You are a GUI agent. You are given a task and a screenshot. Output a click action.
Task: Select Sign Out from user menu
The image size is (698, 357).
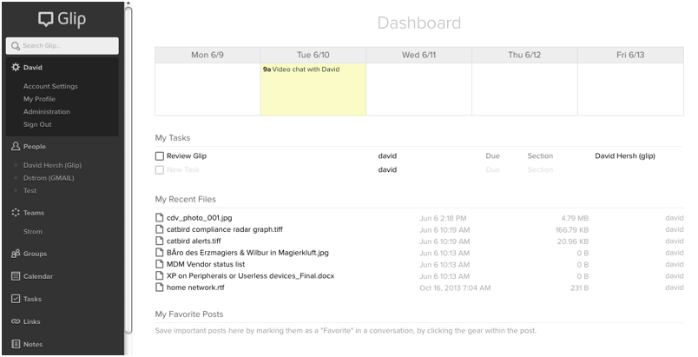coord(37,124)
